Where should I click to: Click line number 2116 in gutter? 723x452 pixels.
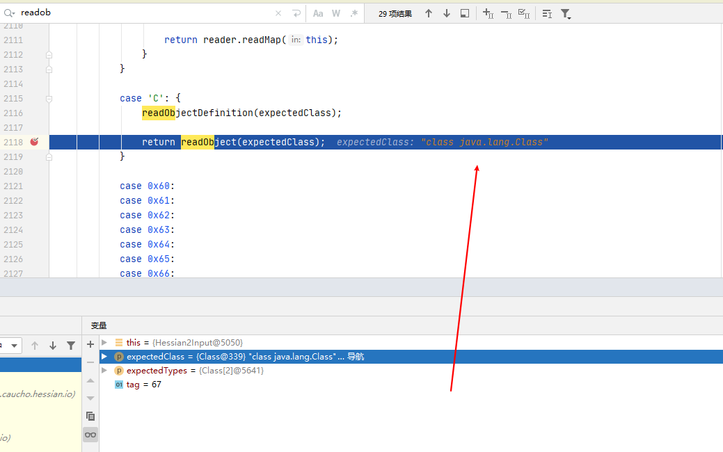[13, 113]
